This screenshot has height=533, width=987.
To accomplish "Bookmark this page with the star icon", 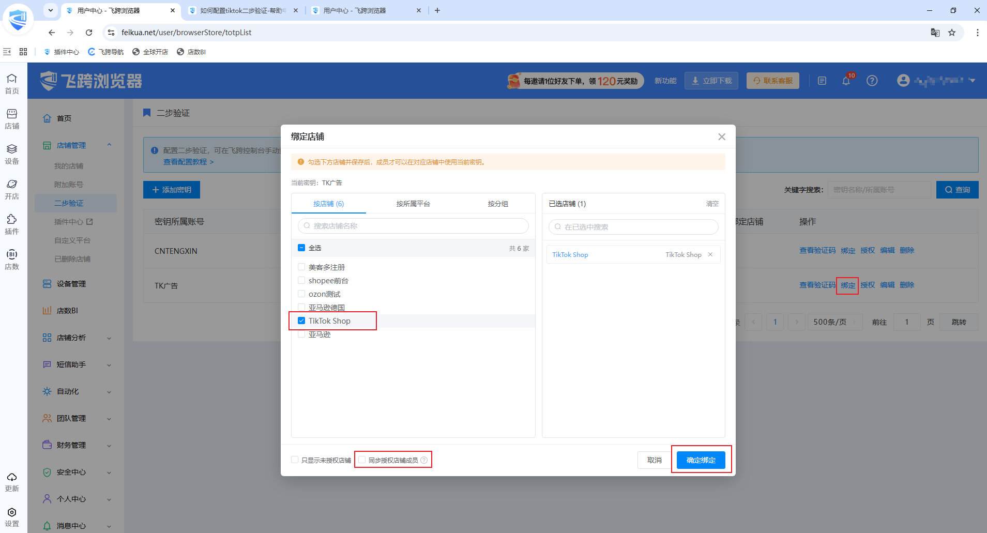I will click(952, 33).
